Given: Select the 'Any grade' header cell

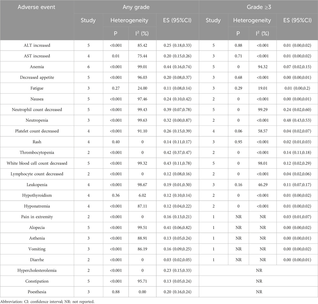Looking at the screenshot, I should tap(136, 7).
